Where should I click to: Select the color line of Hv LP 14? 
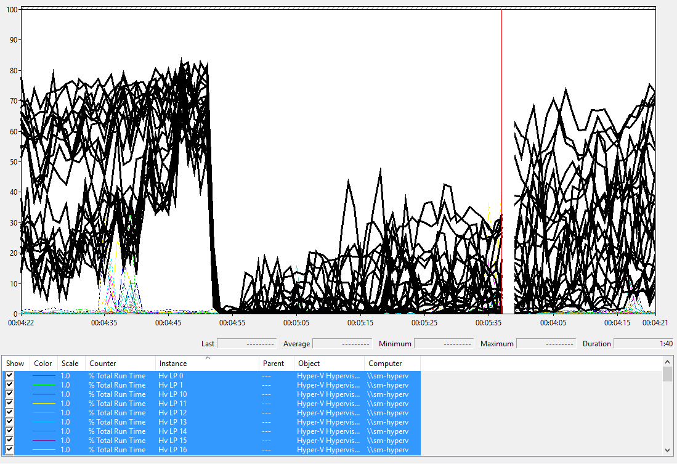click(44, 431)
